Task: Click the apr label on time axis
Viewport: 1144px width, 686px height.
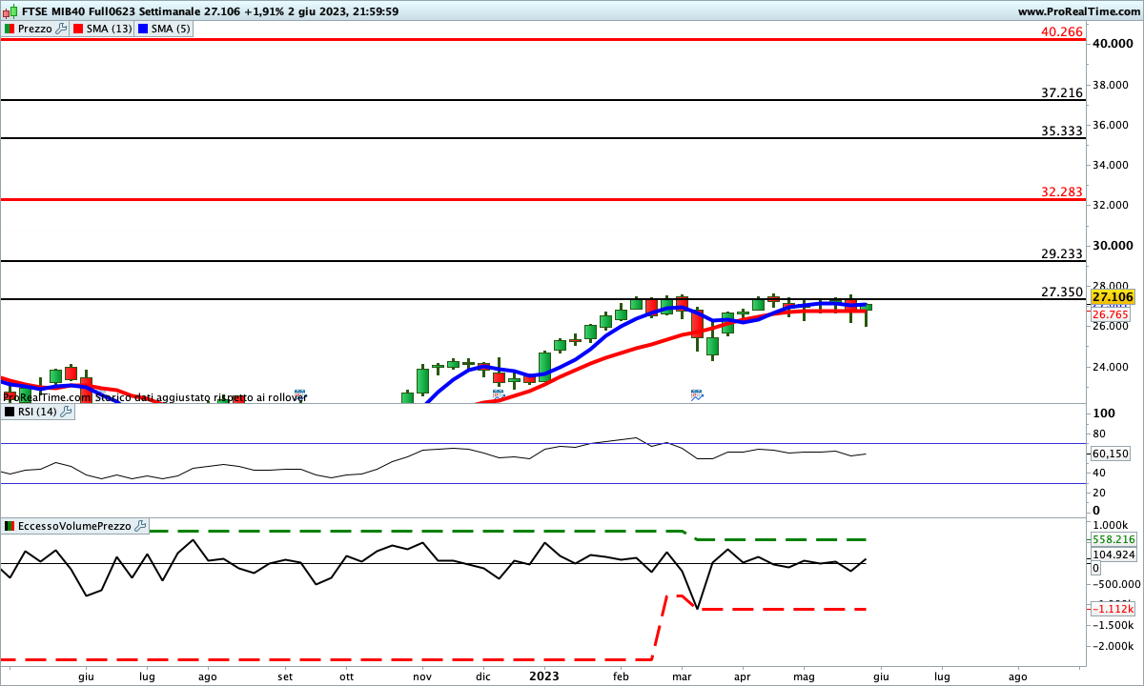Action: click(x=743, y=676)
